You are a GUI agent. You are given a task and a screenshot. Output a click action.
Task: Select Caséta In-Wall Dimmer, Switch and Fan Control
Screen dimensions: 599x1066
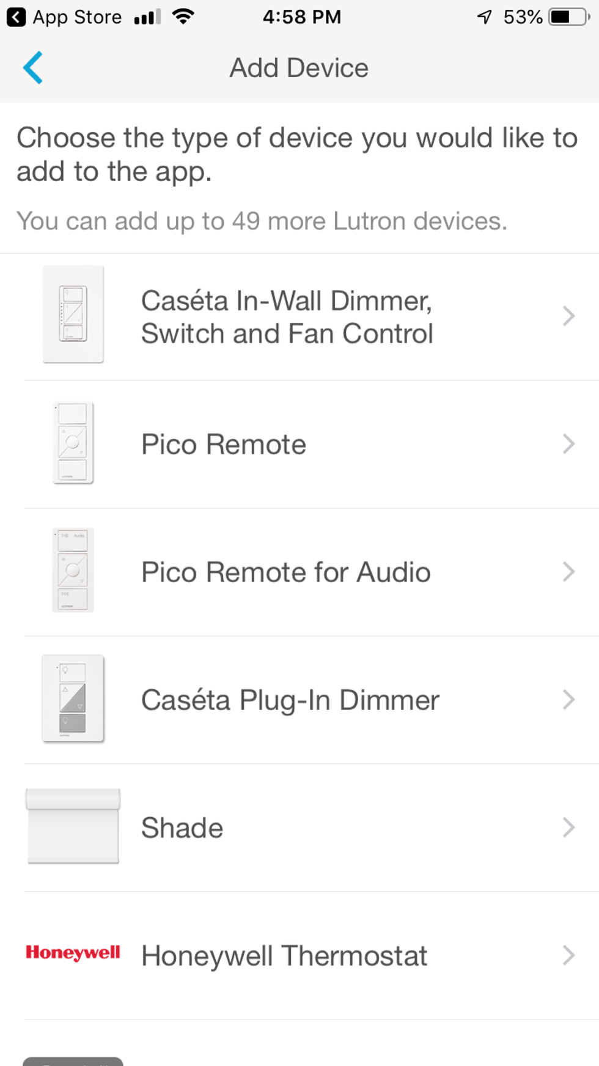[287, 317]
